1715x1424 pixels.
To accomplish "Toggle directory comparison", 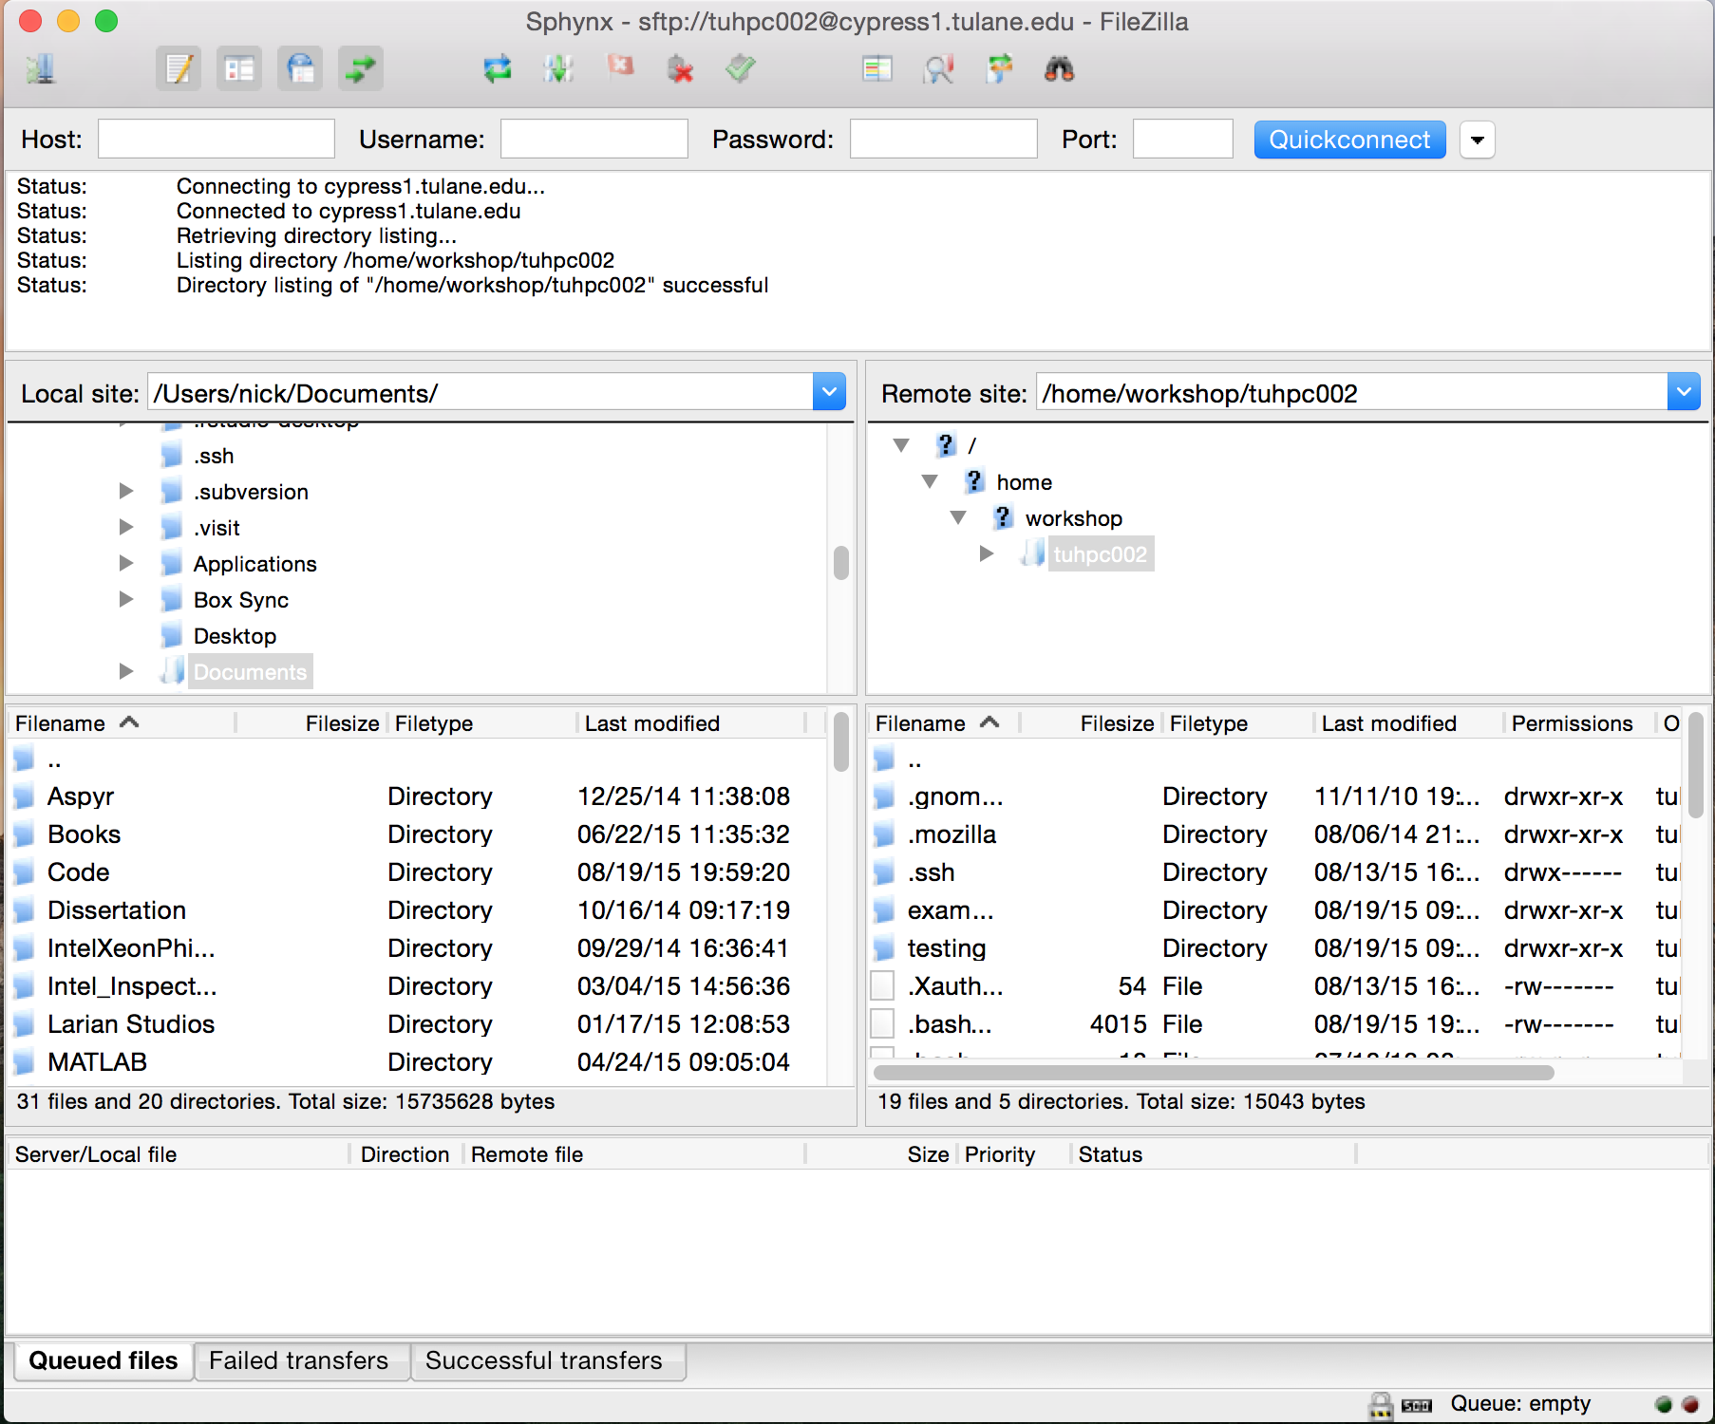I will click(x=938, y=69).
